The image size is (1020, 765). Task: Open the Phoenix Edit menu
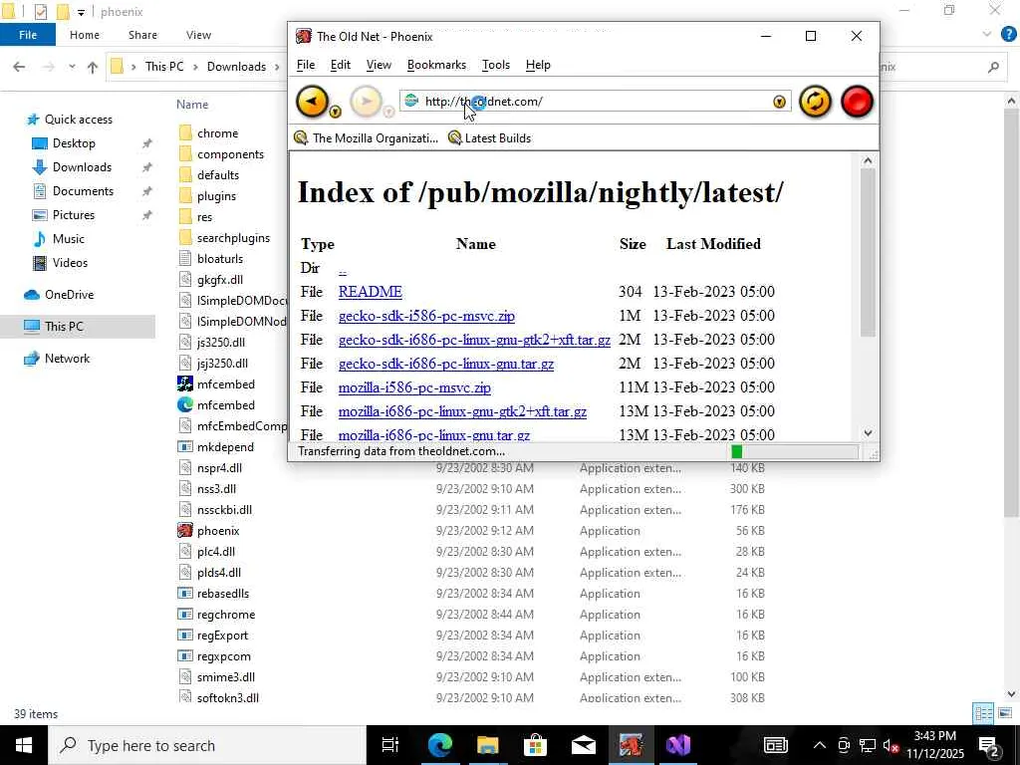(x=341, y=65)
